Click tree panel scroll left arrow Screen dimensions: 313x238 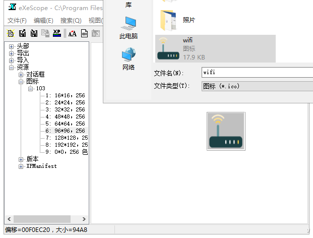click(x=9, y=219)
